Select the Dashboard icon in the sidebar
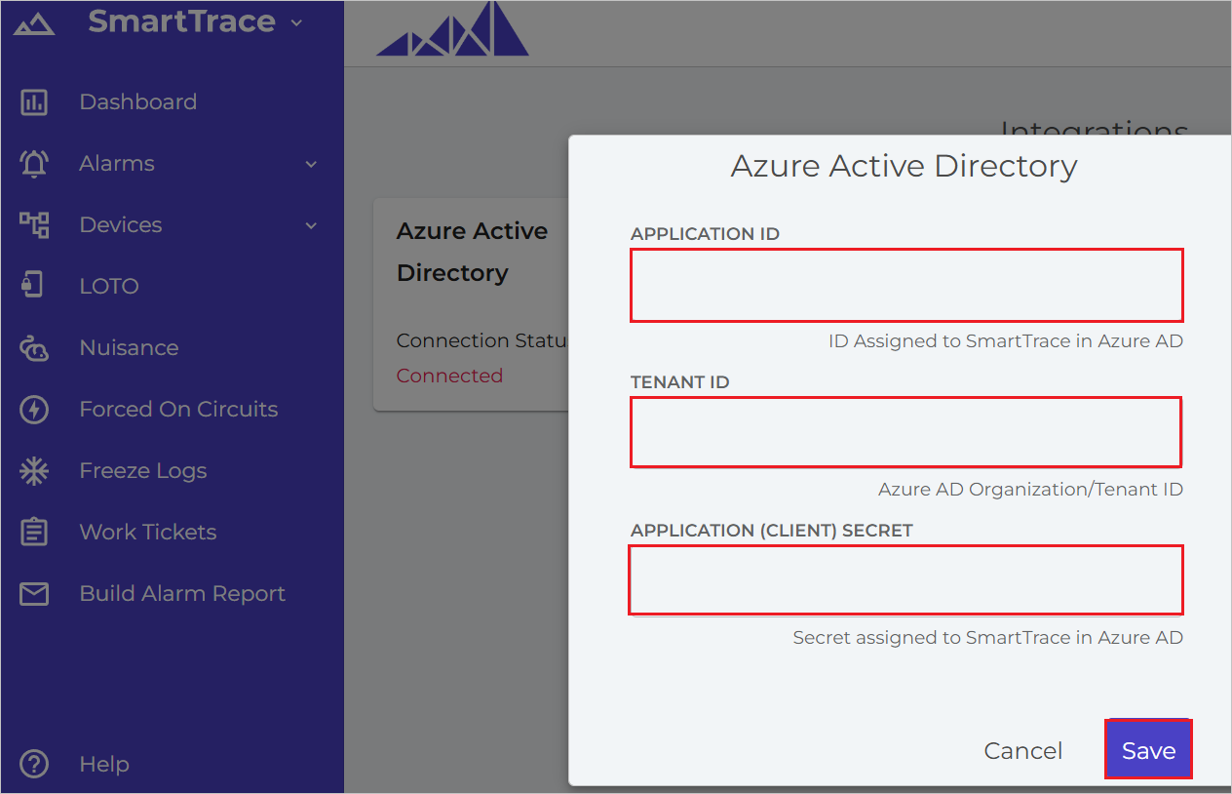This screenshot has height=794, width=1232. pyautogui.click(x=34, y=101)
